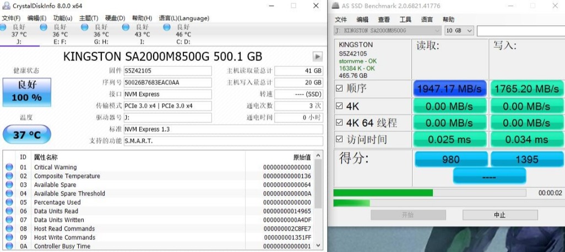Viewport: 565px width, 252px height.
Task: Click the 良好 100 % health status button
Action: tap(26, 92)
